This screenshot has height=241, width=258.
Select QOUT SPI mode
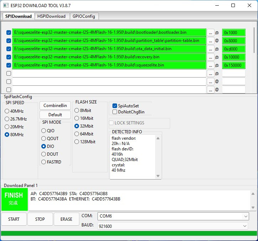[50, 138]
